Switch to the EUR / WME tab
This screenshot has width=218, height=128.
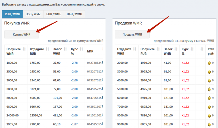pyautogui.click(x=53, y=14)
